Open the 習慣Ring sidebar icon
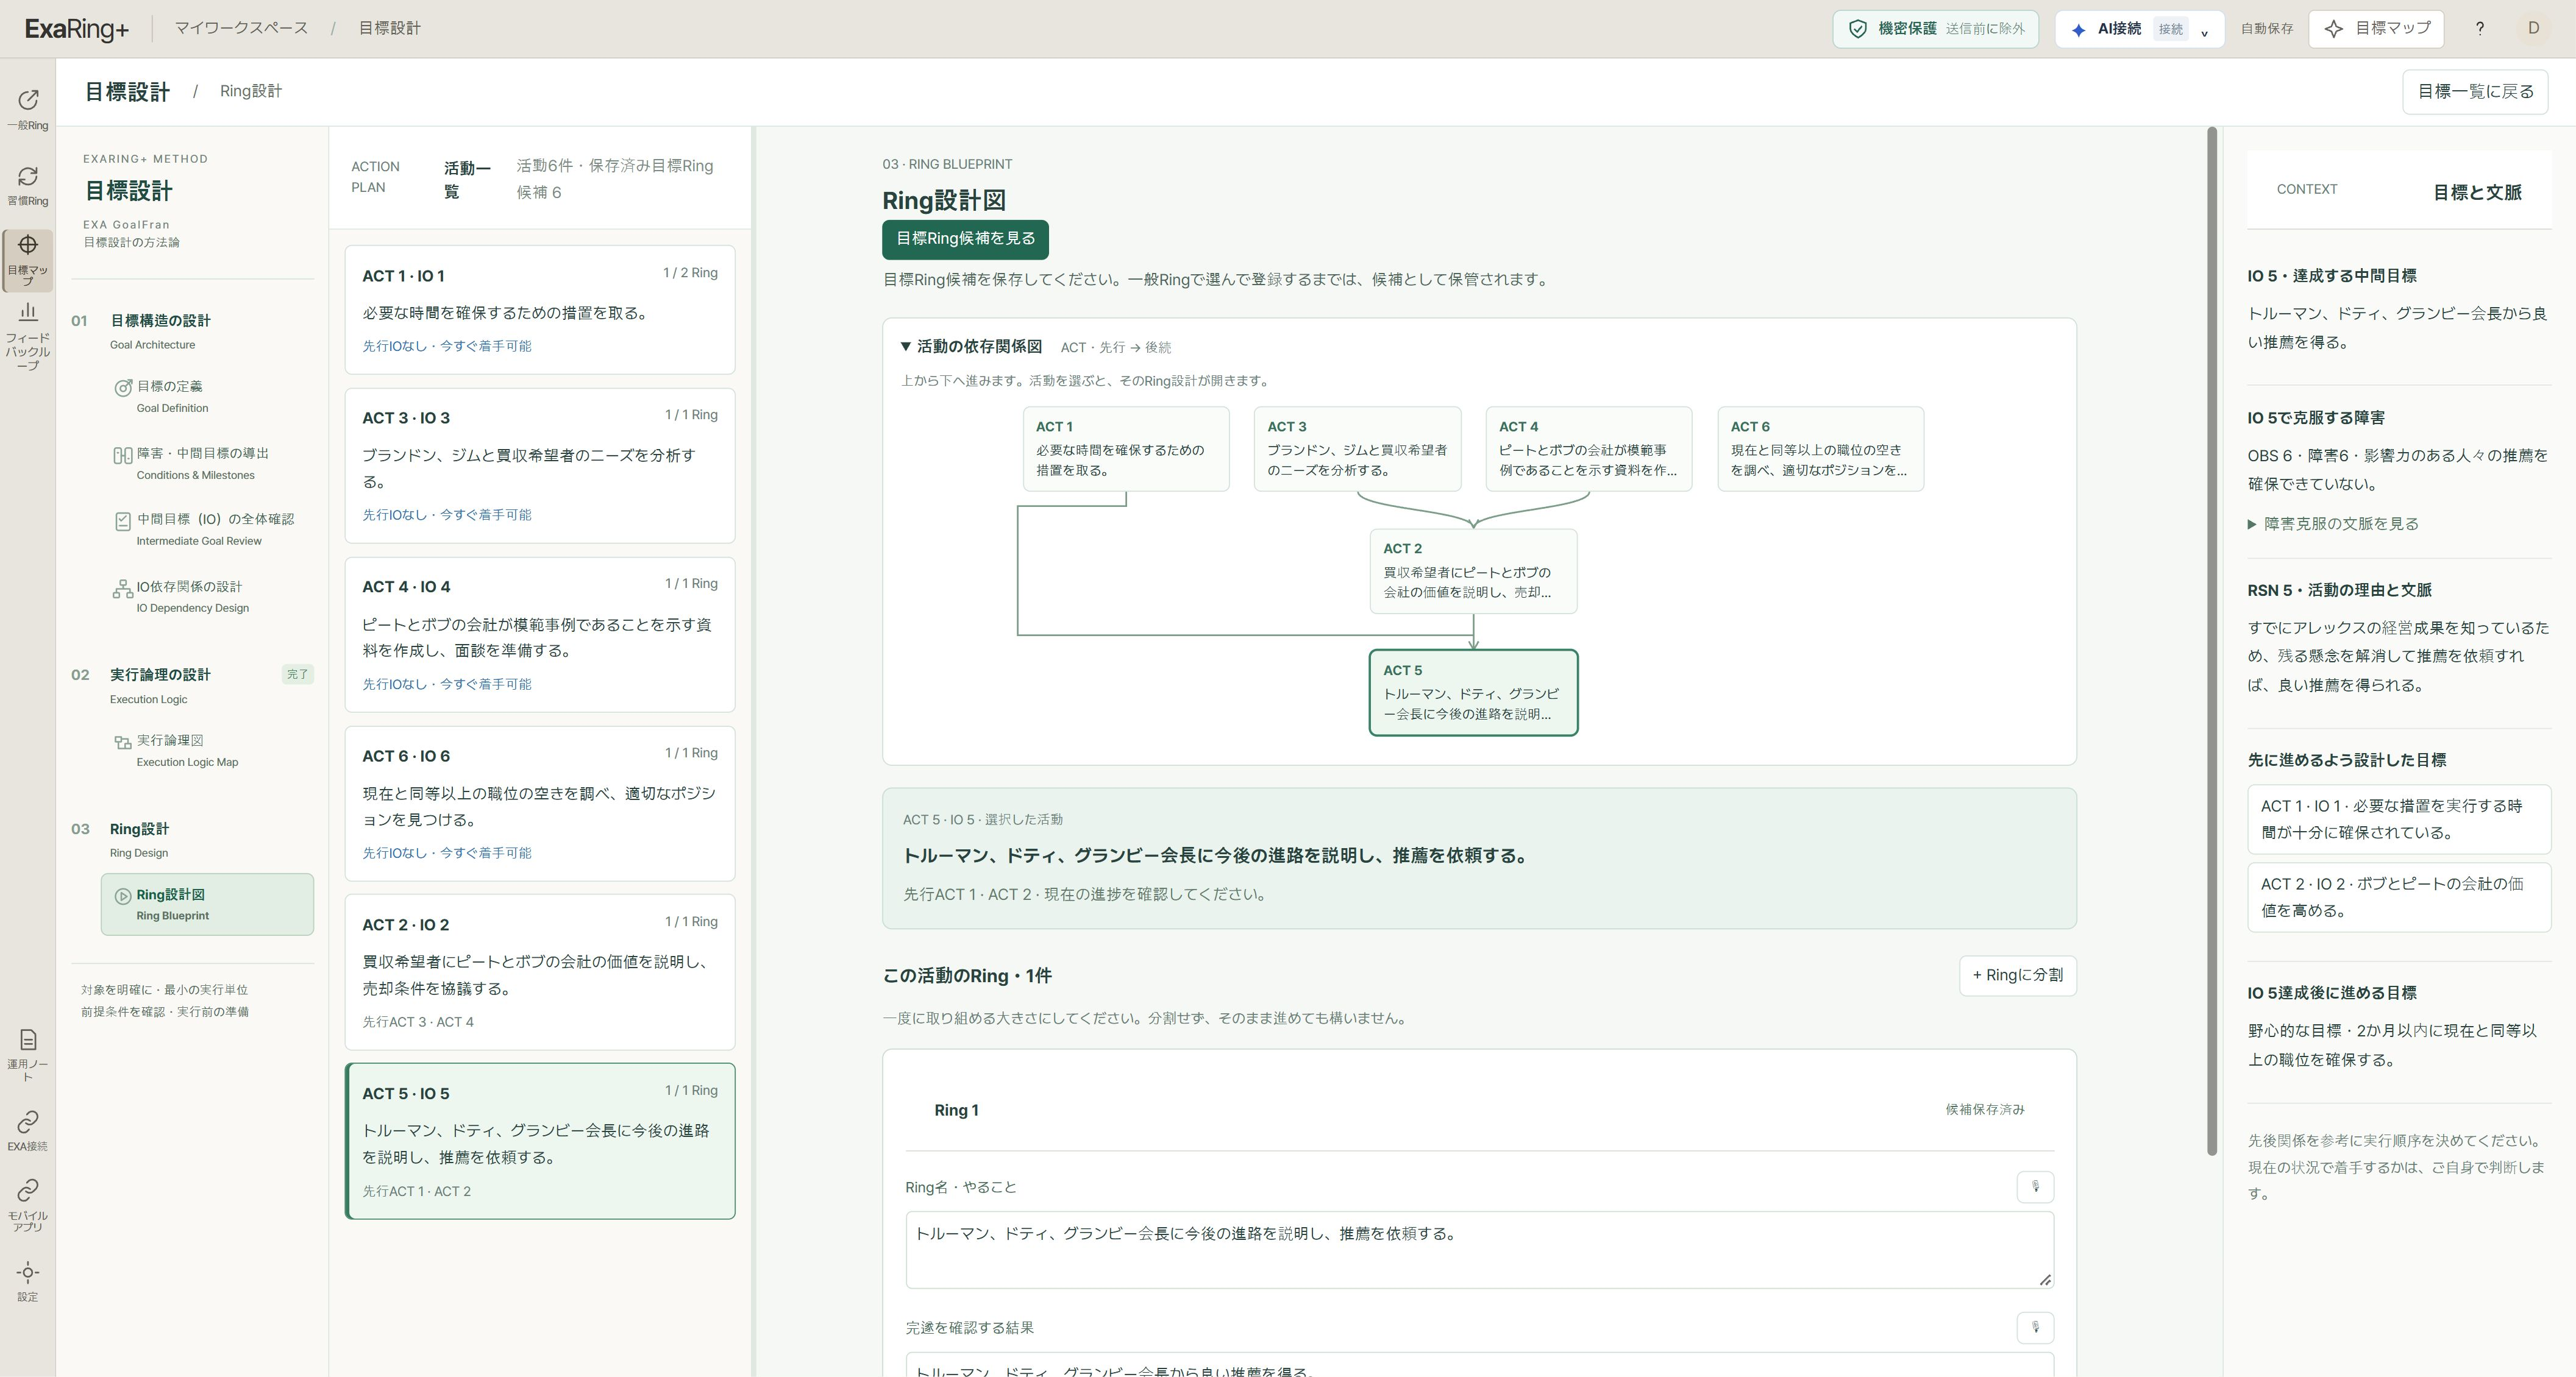This screenshot has width=2576, height=1377. 28,186
